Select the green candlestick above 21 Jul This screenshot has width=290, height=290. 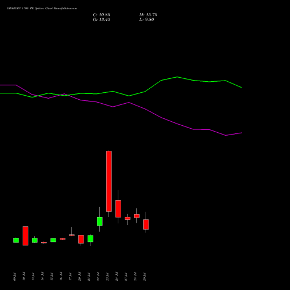(90, 238)
